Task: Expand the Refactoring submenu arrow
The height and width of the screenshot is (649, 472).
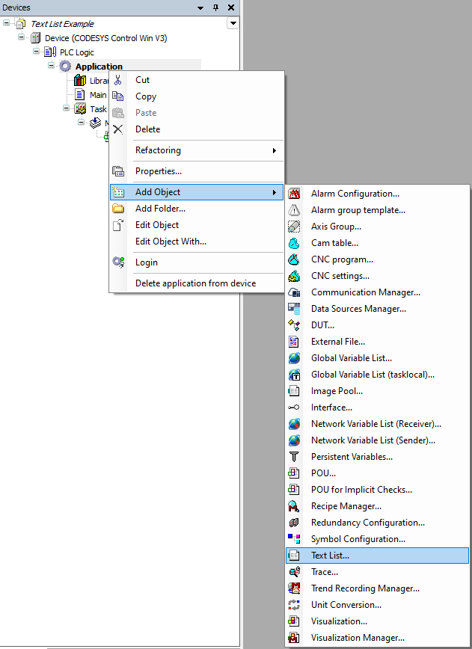Action: (274, 151)
